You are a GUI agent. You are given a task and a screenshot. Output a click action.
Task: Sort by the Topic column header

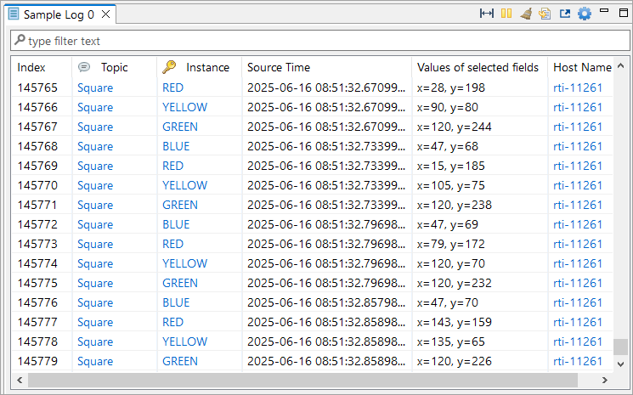coord(114,67)
